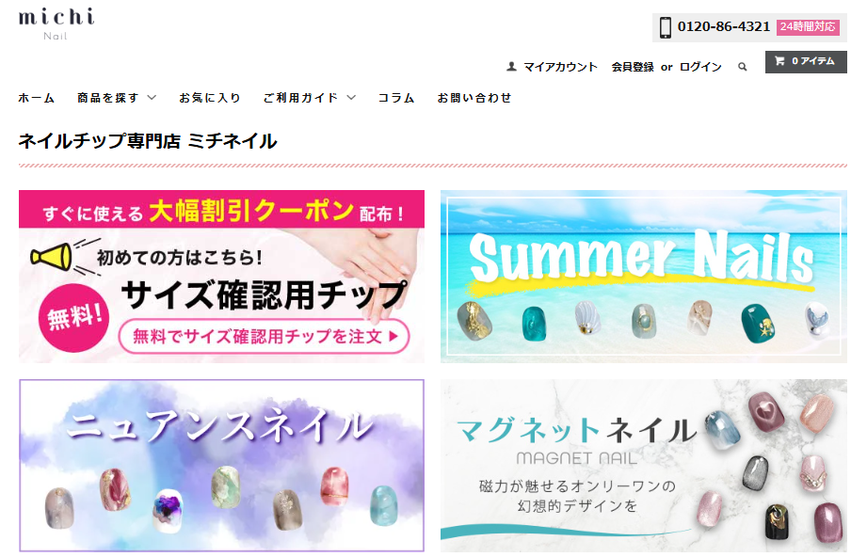Viewport: 851px width, 557px height.
Task: Open the コラム menu item
Action: (x=396, y=98)
